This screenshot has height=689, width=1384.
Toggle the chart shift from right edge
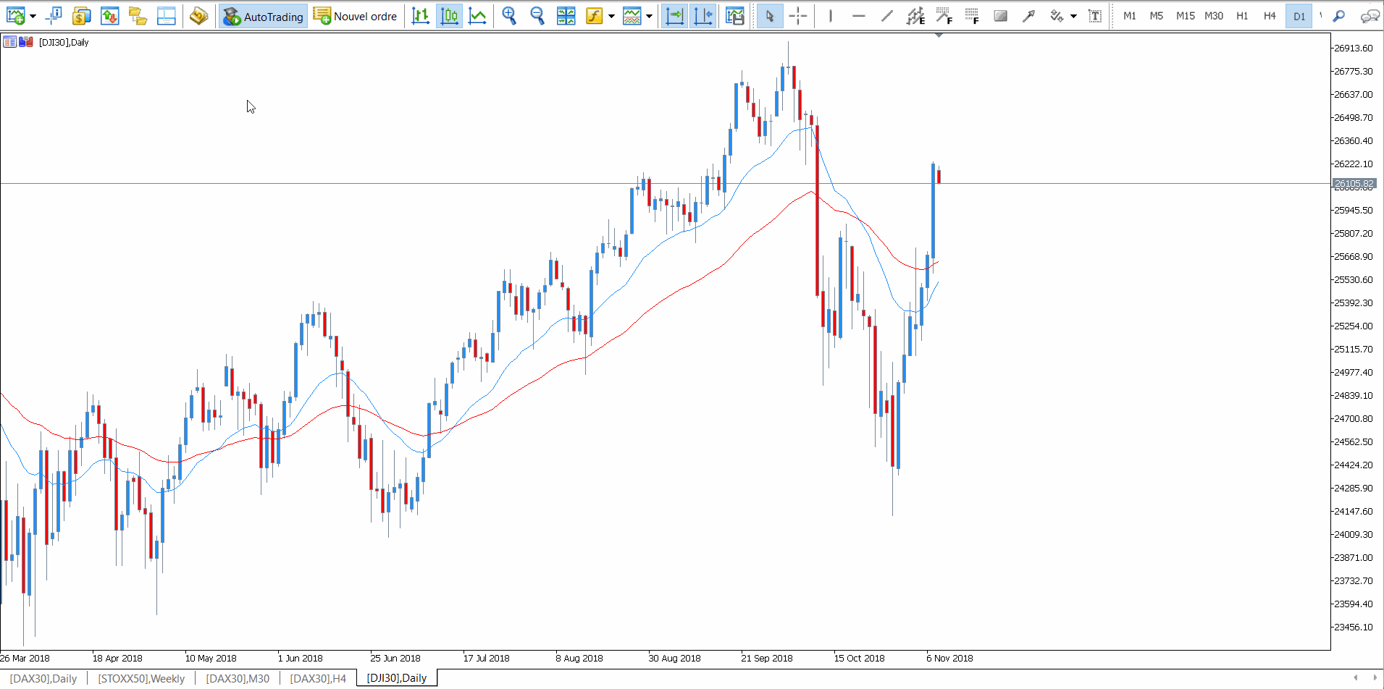(703, 15)
